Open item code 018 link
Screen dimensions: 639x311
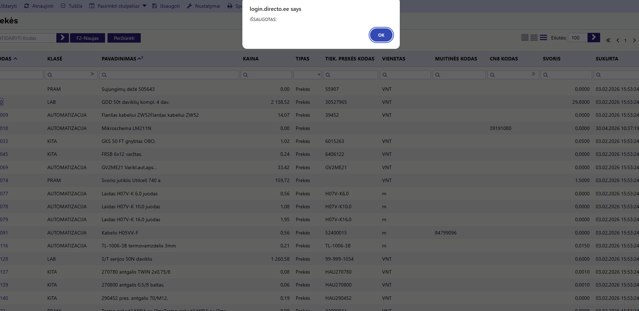pos(4,128)
